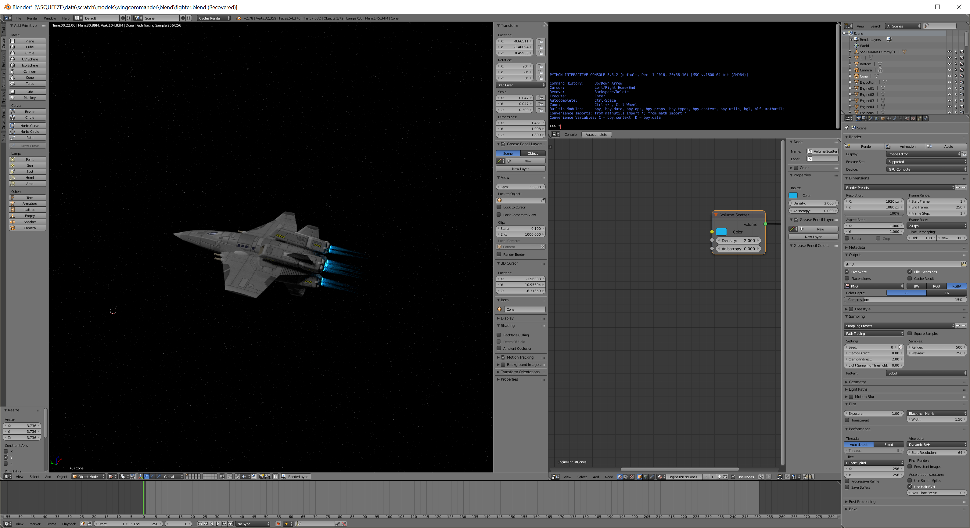Click the lock time to other windows icon
This screenshot has width=970, height=528.
pyautogui.click(x=89, y=524)
